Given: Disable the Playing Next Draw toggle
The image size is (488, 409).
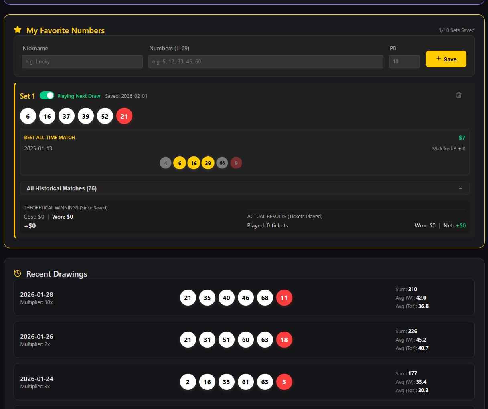Looking at the screenshot, I should (x=47, y=95).
